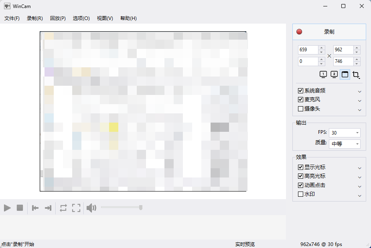Image resolution: width=371 pixels, height=248 pixels.
Task: Increase the 0 value with up arrow
Action: click(321, 59)
